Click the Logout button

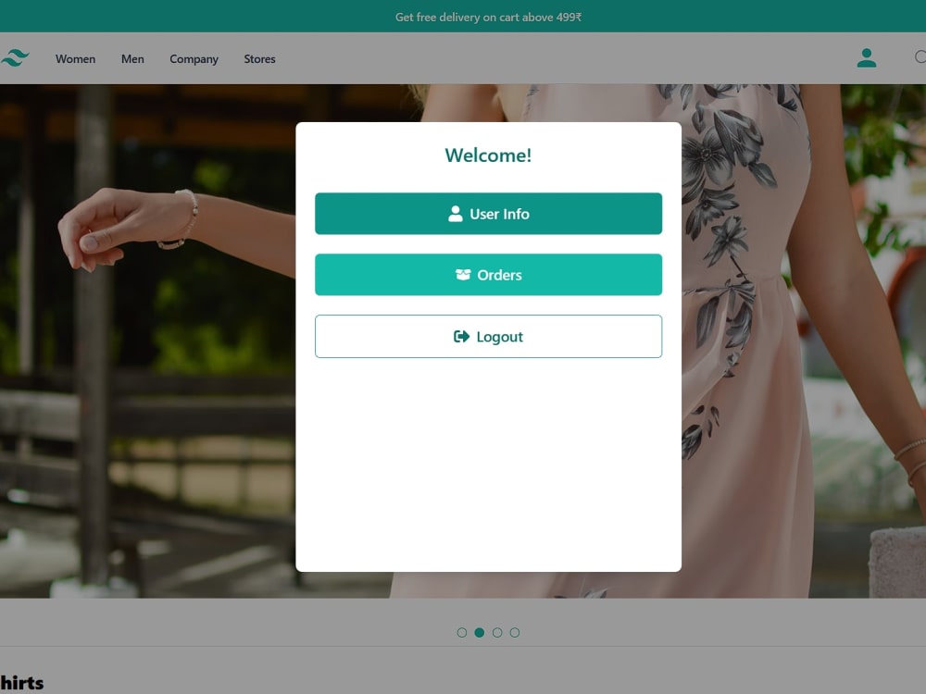click(488, 337)
